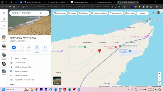Click the Windows Start button
Image resolution: width=163 pixels, height=92 pixels.
click(3, 89)
